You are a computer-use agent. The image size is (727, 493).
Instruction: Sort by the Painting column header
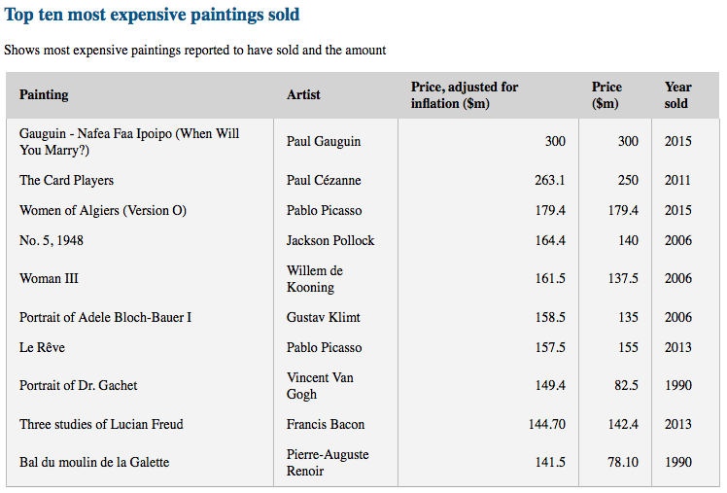(44, 94)
